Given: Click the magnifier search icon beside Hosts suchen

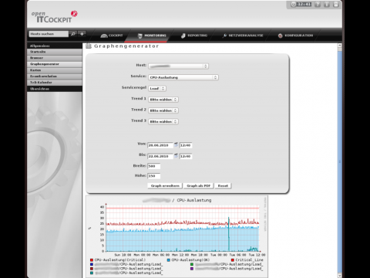Looking at the screenshot, I should 73,34.
